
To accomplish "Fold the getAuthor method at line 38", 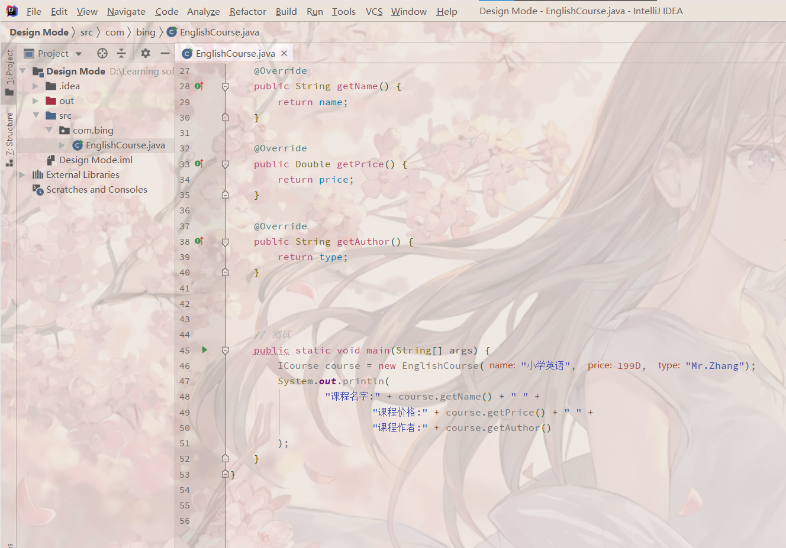I will 225,242.
